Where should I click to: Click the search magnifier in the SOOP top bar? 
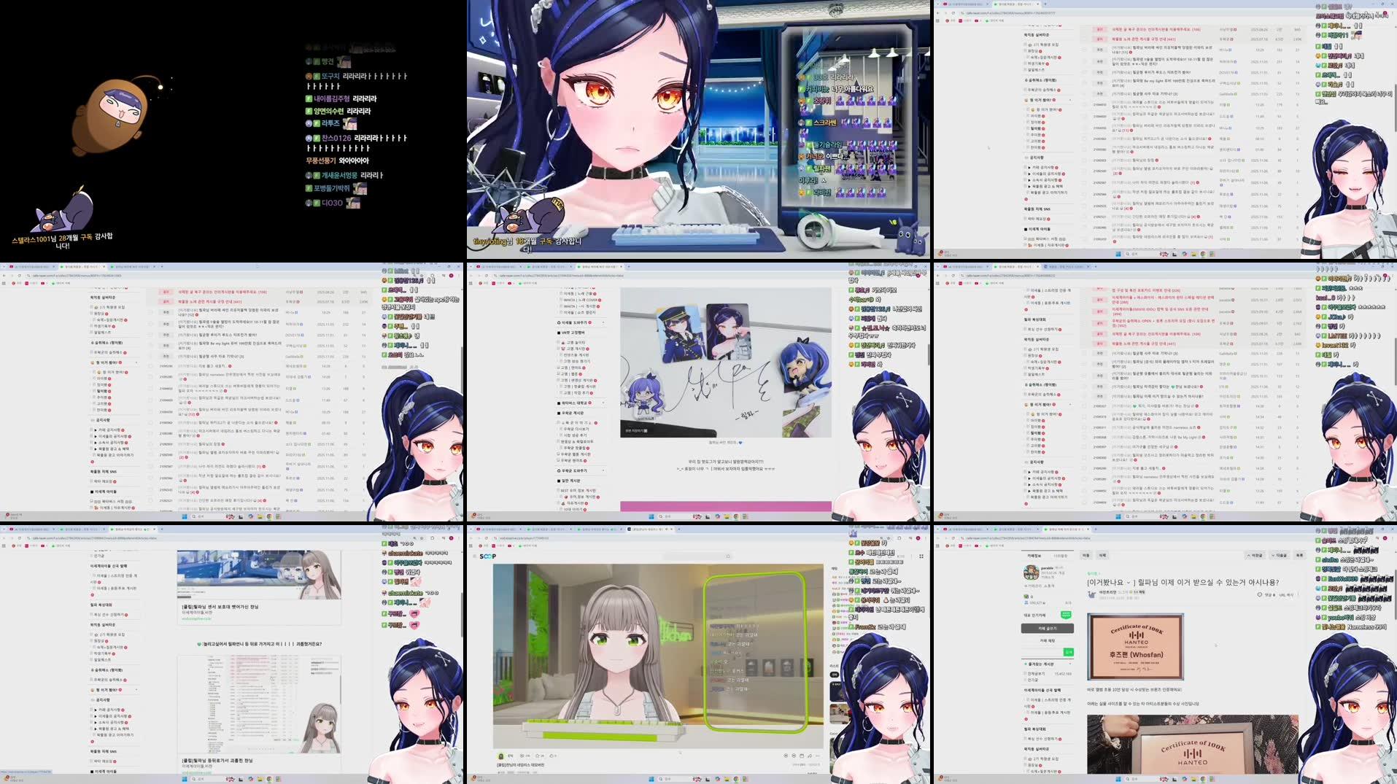click(728, 556)
